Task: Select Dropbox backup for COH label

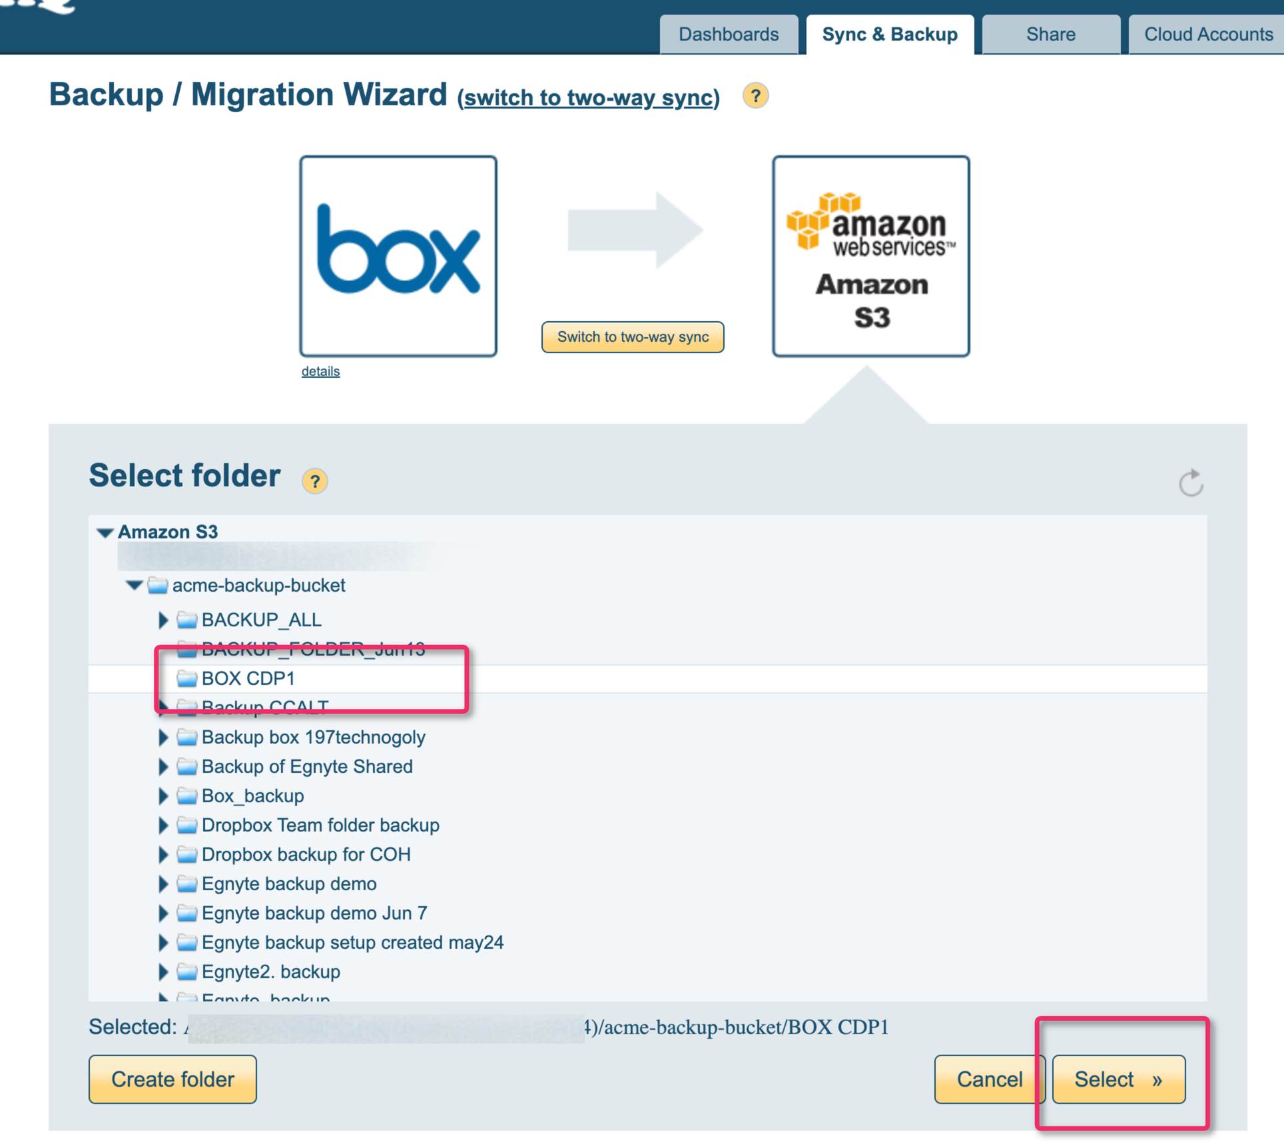Action: click(x=306, y=855)
